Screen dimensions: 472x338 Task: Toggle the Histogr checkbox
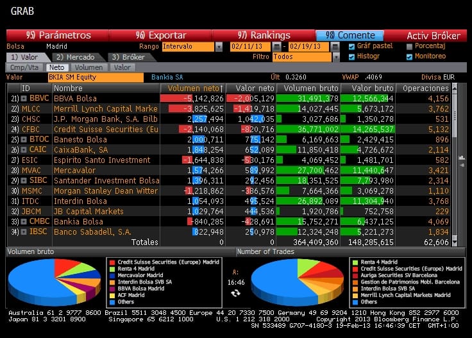point(351,57)
